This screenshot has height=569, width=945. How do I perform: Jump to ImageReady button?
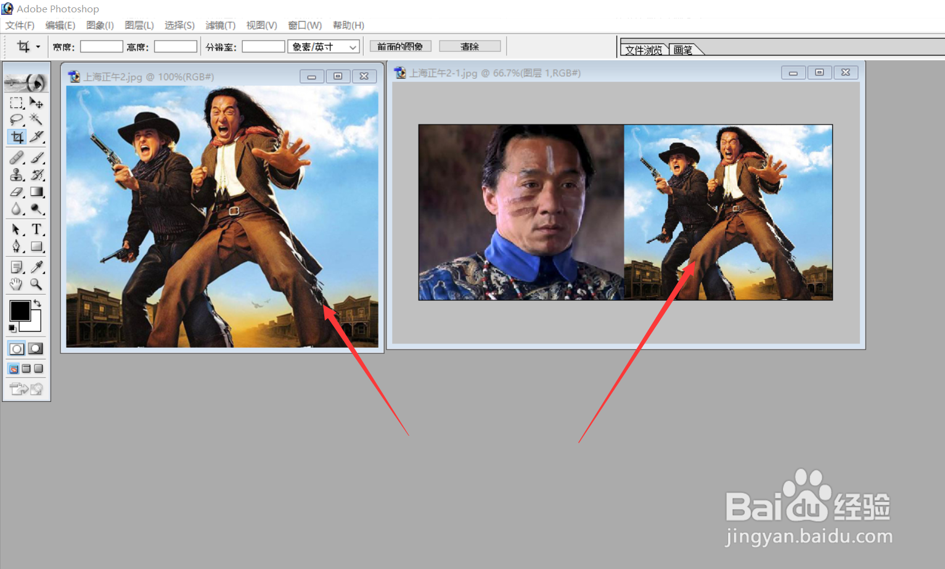(26, 388)
